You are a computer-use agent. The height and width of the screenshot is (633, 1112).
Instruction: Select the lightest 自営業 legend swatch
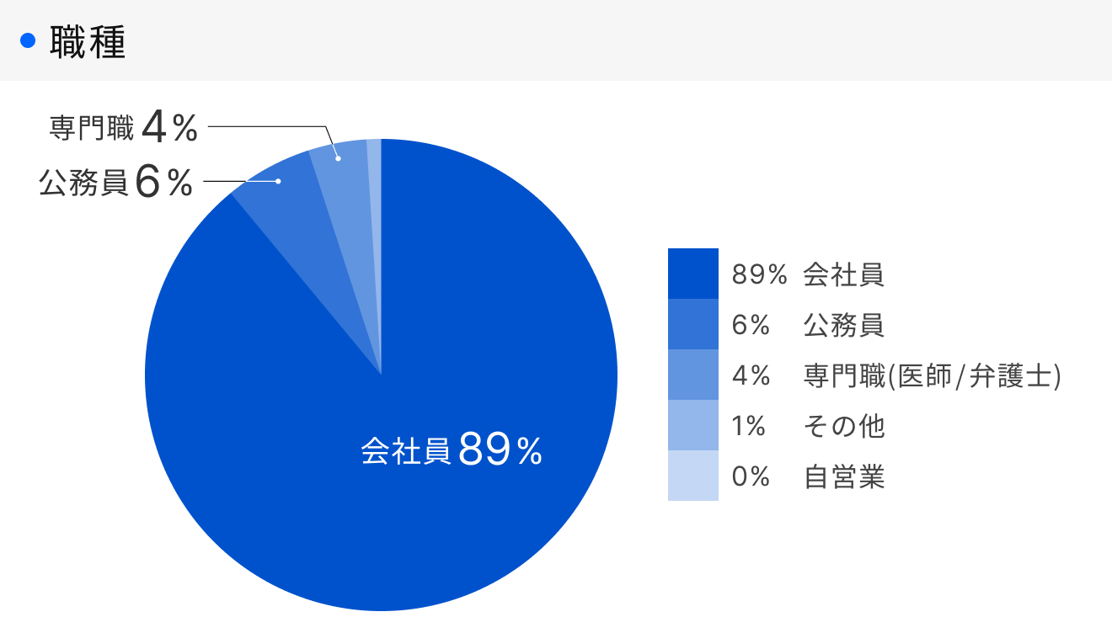point(693,476)
